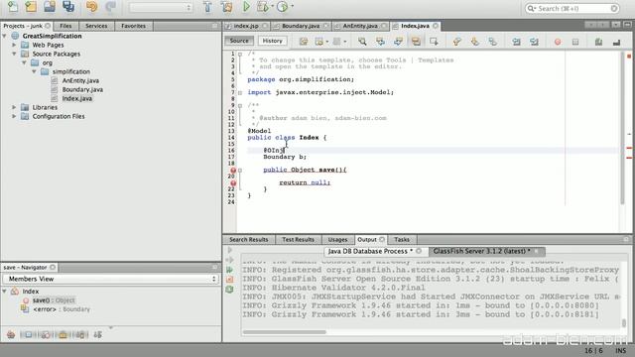This screenshot has width=635, height=357.
Task: Switch to the Services tab
Action: (96, 26)
